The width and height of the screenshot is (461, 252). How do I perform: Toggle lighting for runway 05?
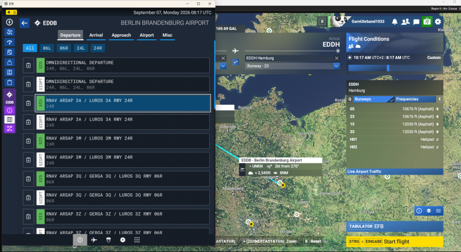[437, 109]
